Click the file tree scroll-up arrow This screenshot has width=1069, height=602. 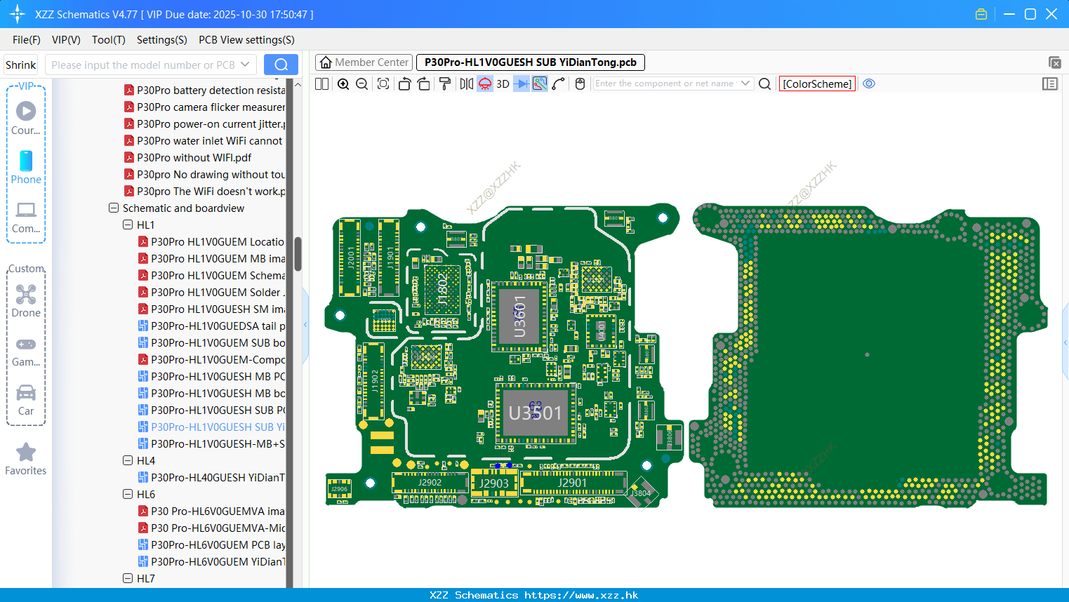(298, 84)
